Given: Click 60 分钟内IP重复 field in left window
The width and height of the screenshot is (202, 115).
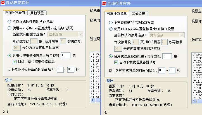Looking at the screenshot, I should tap(16, 48).
